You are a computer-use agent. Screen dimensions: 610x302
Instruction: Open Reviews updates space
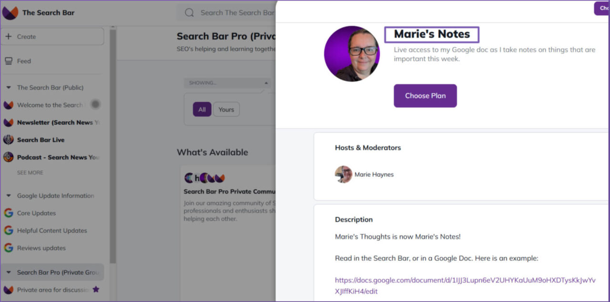point(41,248)
